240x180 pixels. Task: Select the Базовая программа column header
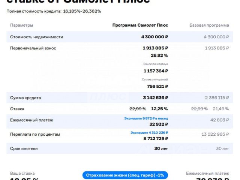point(209,25)
